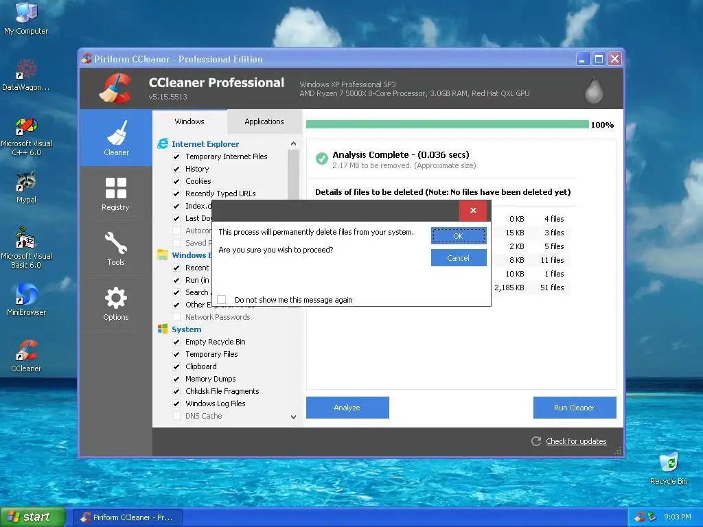Click the CCleaner logo in header
The image size is (703, 527).
coord(116,89)
